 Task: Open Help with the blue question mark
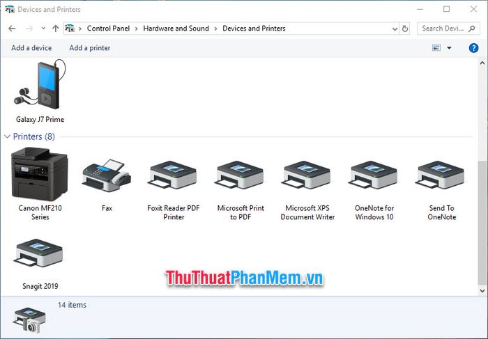click(473, 48)
